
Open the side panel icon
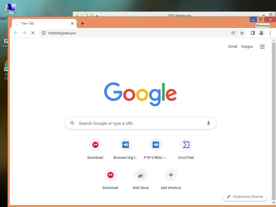click(x=253, y=33)
